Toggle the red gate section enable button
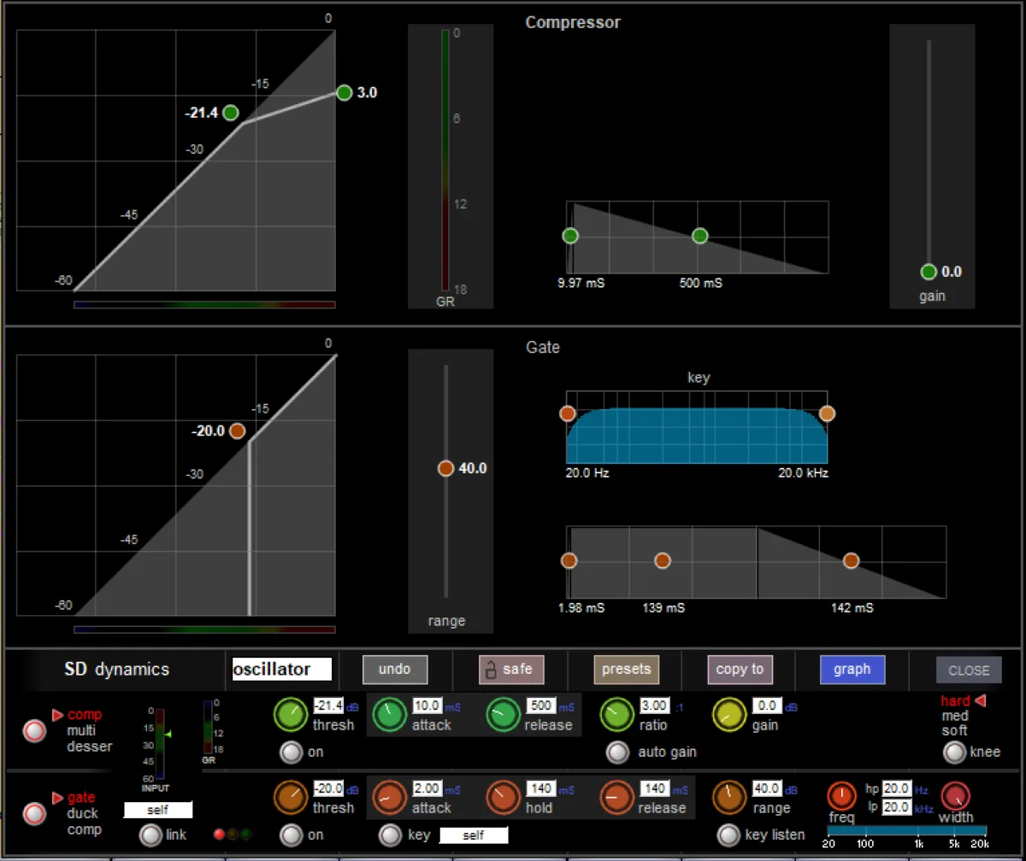This screenshot has width=1026, height=861. 34,814
